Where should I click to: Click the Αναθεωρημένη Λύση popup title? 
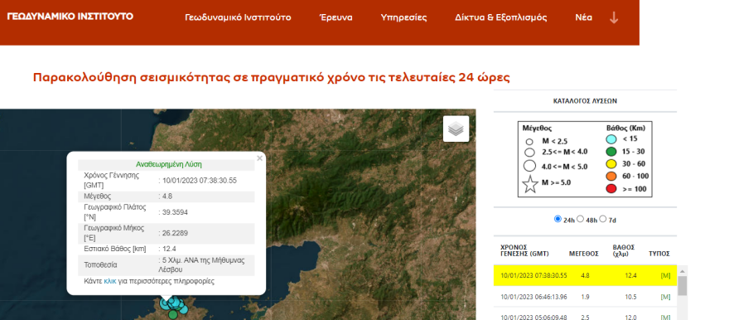169,165
